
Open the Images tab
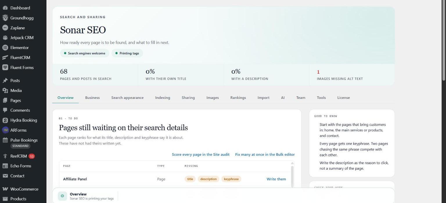[x=213, y=98]
